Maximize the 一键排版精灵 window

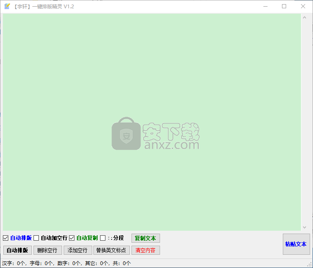[284, 6]
